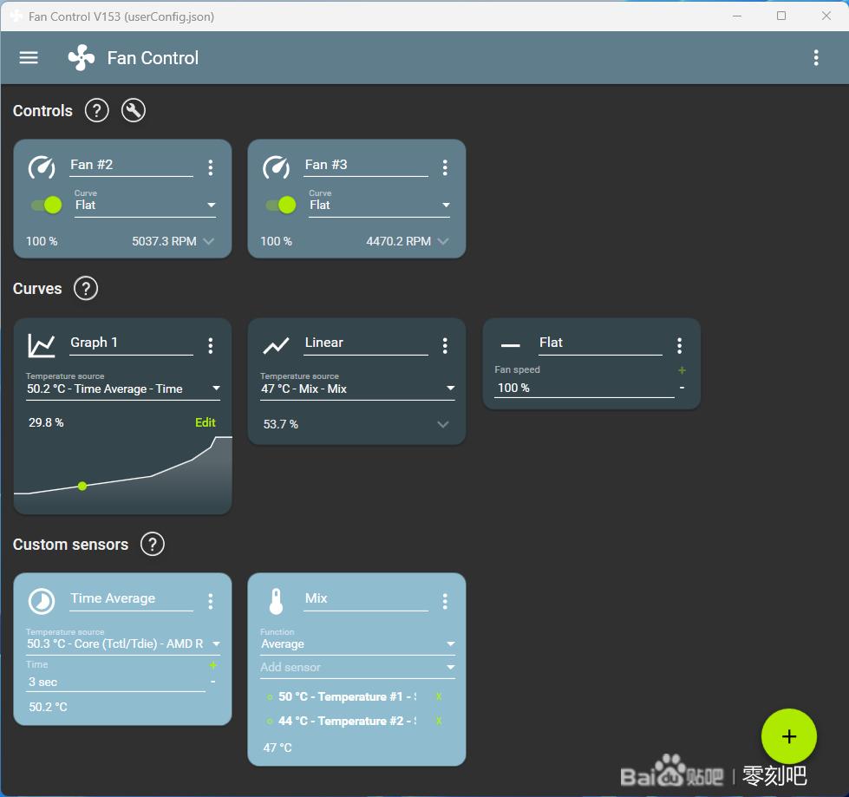Open Mix Function dropdown

point(357,643)
